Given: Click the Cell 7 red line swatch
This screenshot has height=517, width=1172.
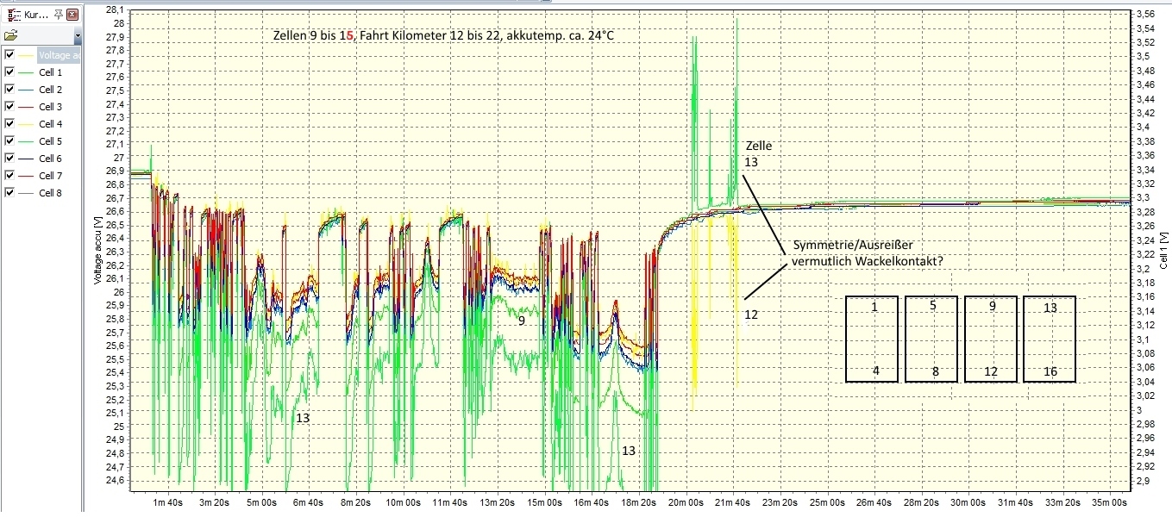Looking at the screenshot, I should click(26, 176).
